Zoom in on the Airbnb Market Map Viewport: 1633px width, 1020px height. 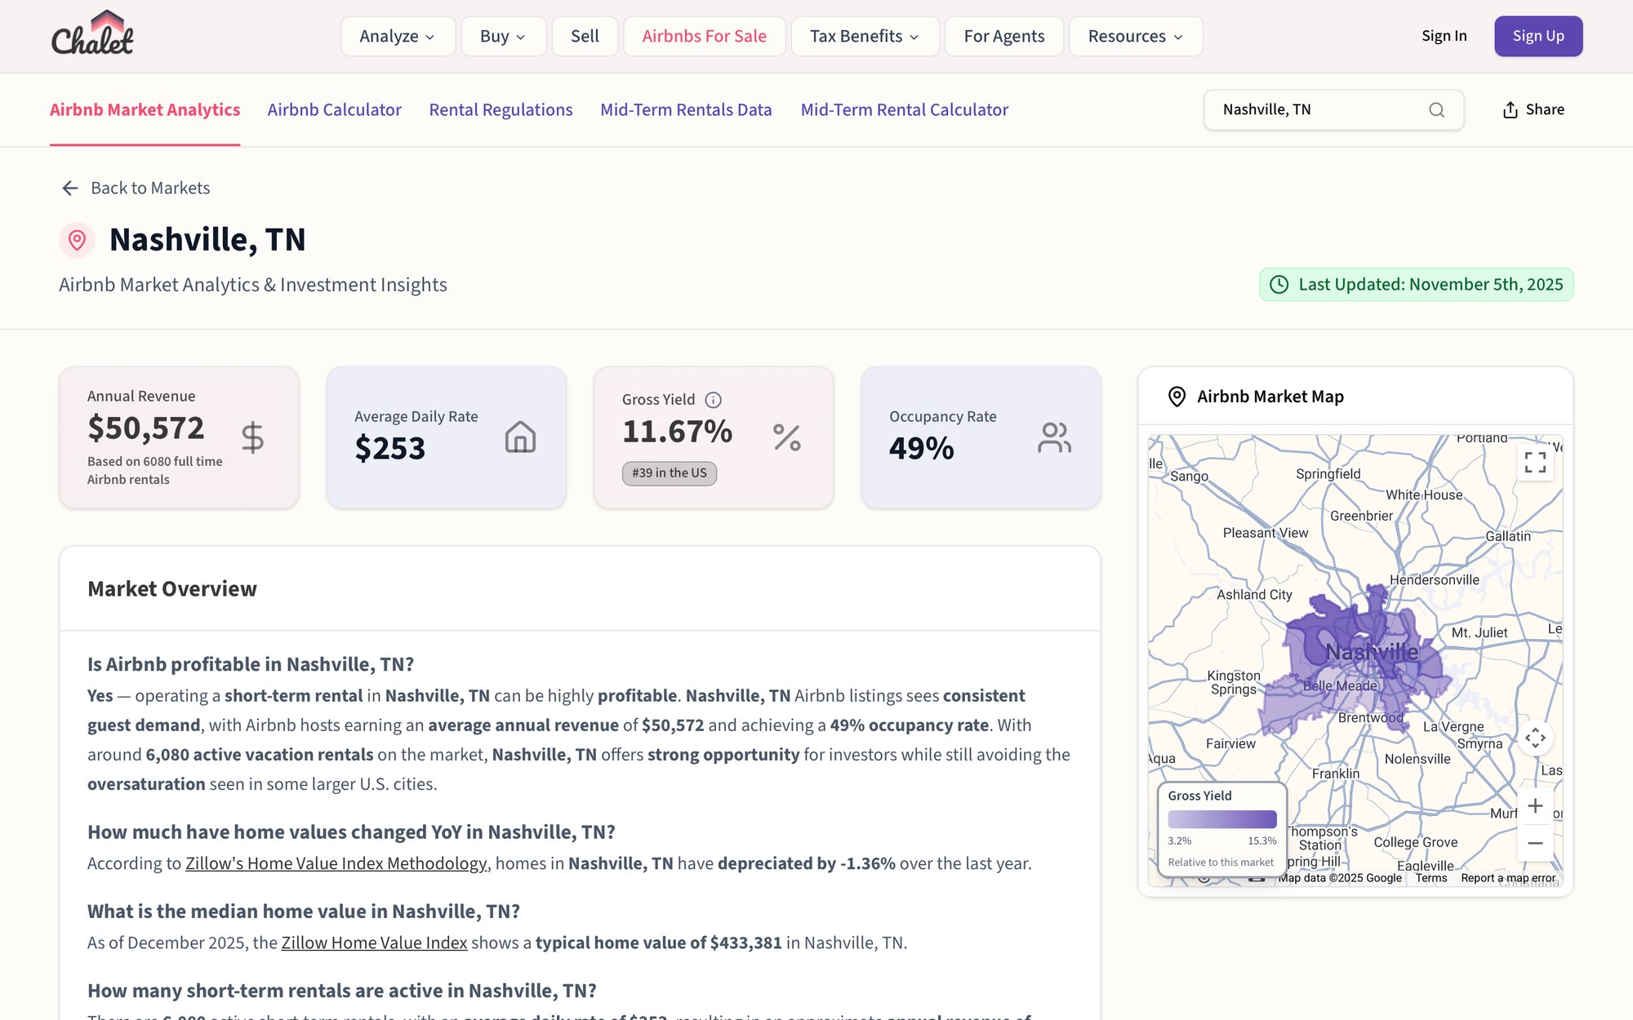(1535, 805)
